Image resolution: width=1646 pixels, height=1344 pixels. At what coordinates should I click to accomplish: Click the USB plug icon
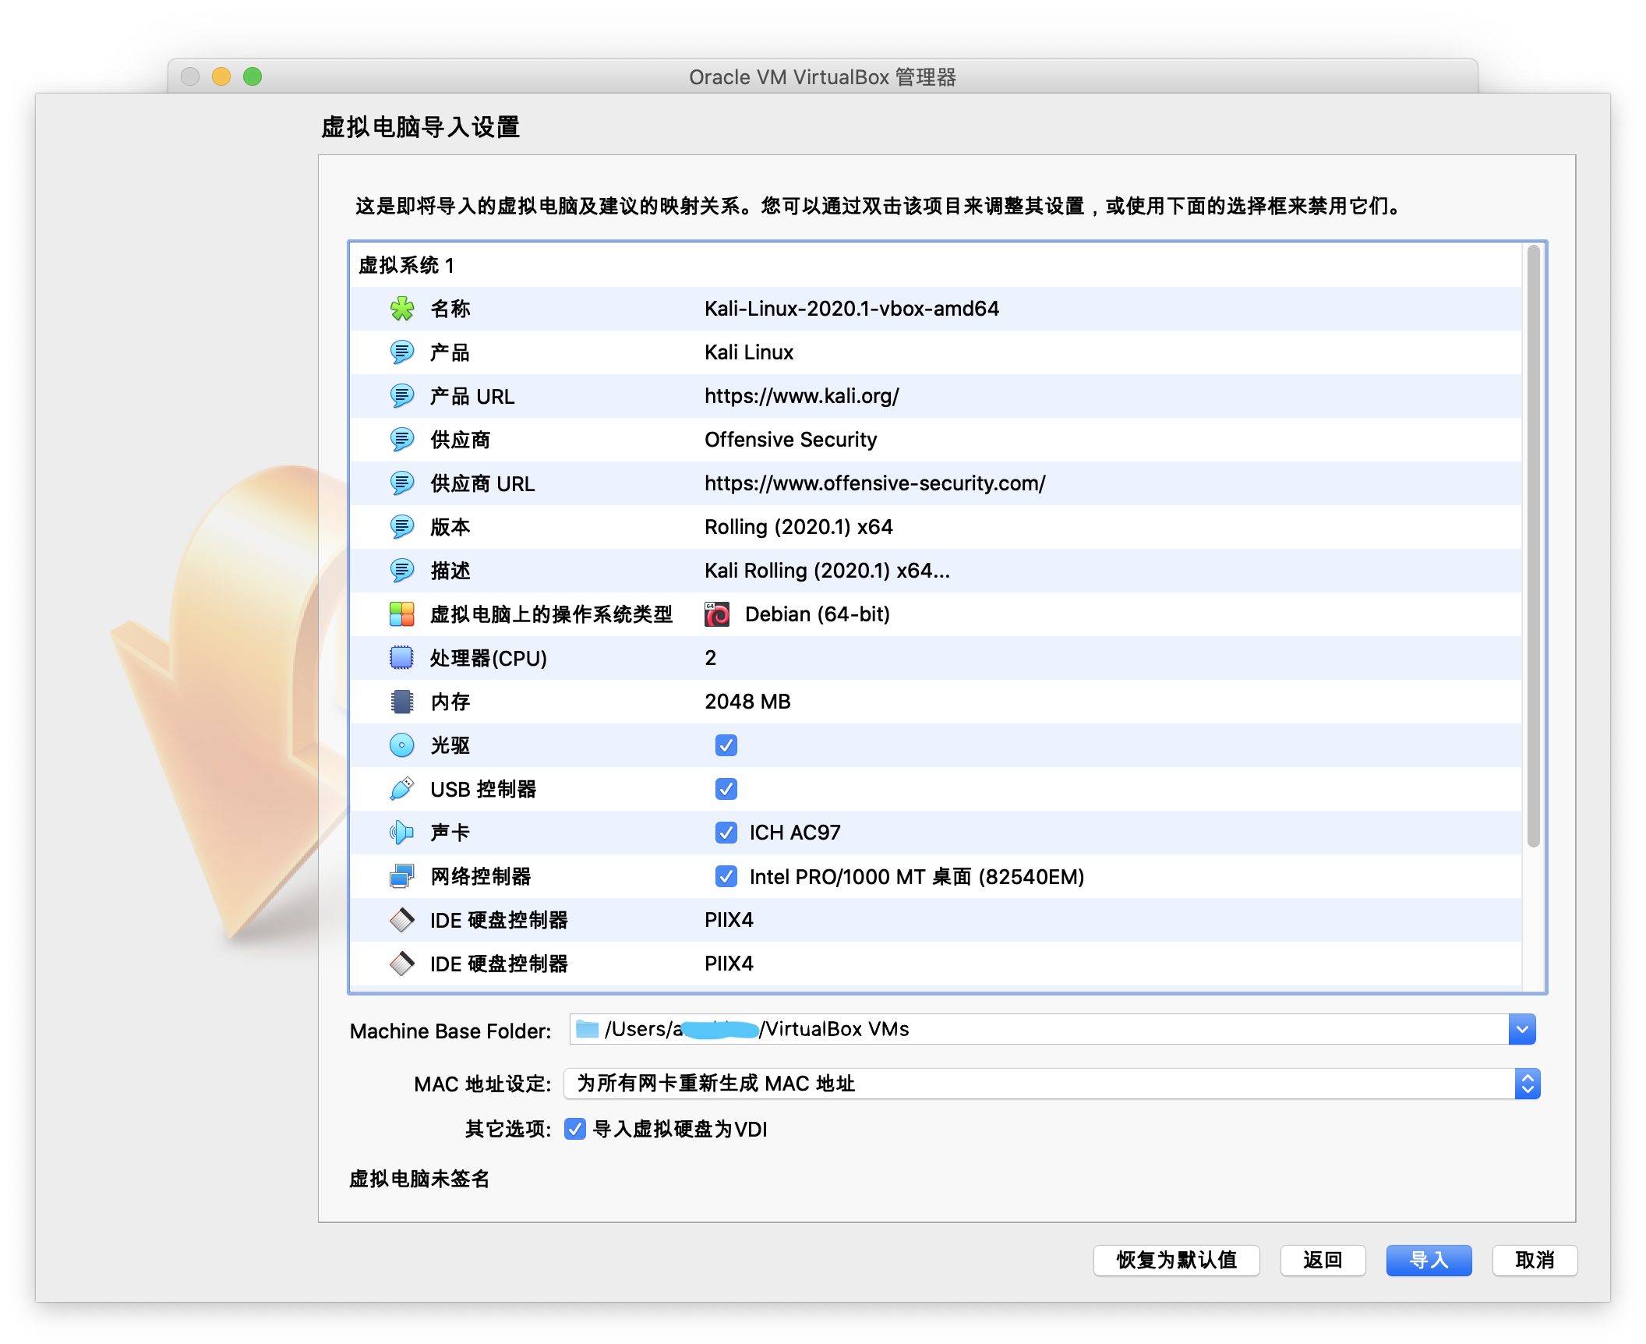401,789
